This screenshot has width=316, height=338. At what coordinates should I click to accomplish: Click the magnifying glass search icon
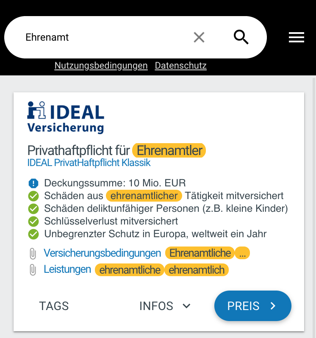pos(241,37)
